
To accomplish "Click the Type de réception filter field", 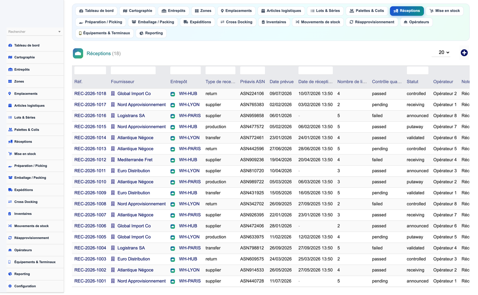I will coord(220,70).
